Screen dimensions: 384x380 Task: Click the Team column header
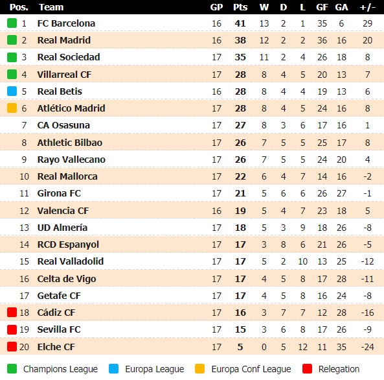[x=51, y=7]
